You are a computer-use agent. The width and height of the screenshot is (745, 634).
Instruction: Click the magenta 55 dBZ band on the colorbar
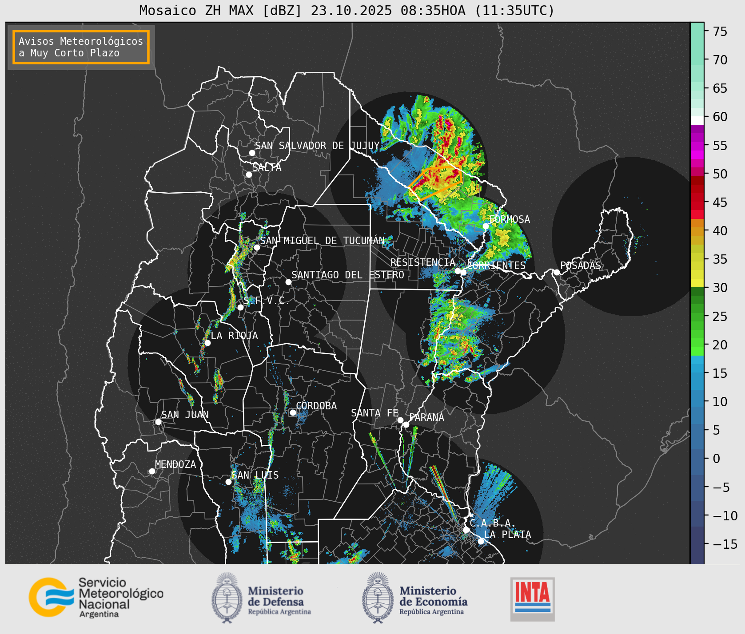697,146
